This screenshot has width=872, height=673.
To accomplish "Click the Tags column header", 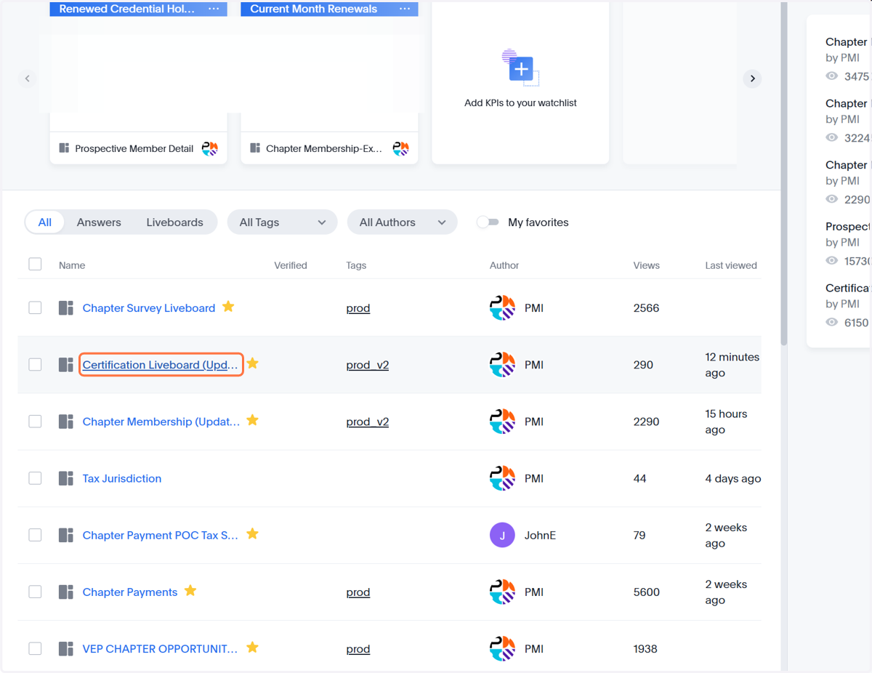I will tap(356, 265).
